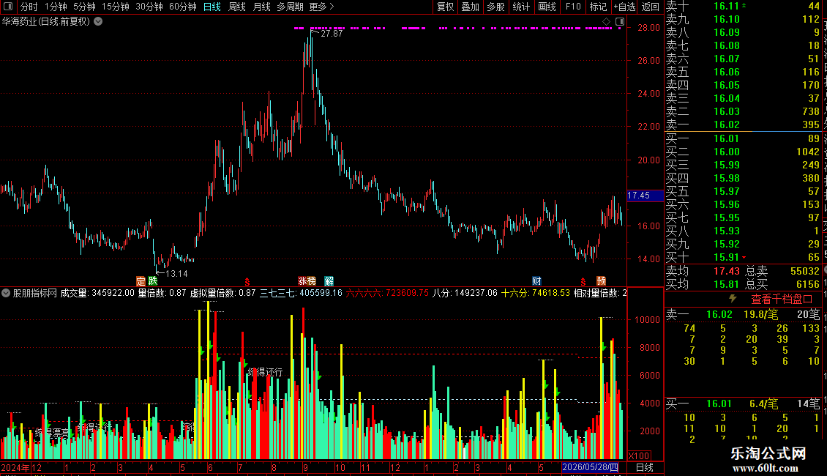Click the diamond marker icon on chart
The height and width of the screenshot is (476, 827).
pos(607,22)
